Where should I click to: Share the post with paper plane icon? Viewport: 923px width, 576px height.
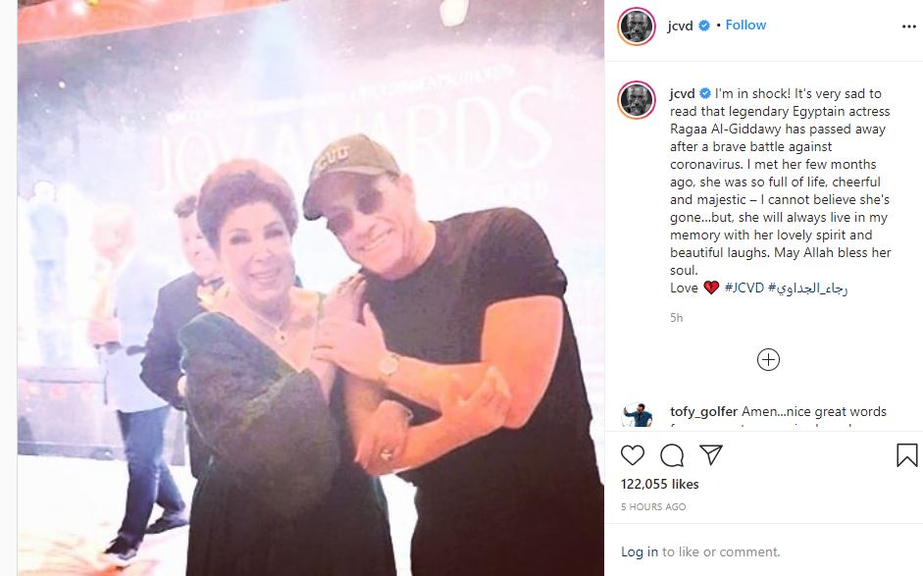(x=710, y=454)
